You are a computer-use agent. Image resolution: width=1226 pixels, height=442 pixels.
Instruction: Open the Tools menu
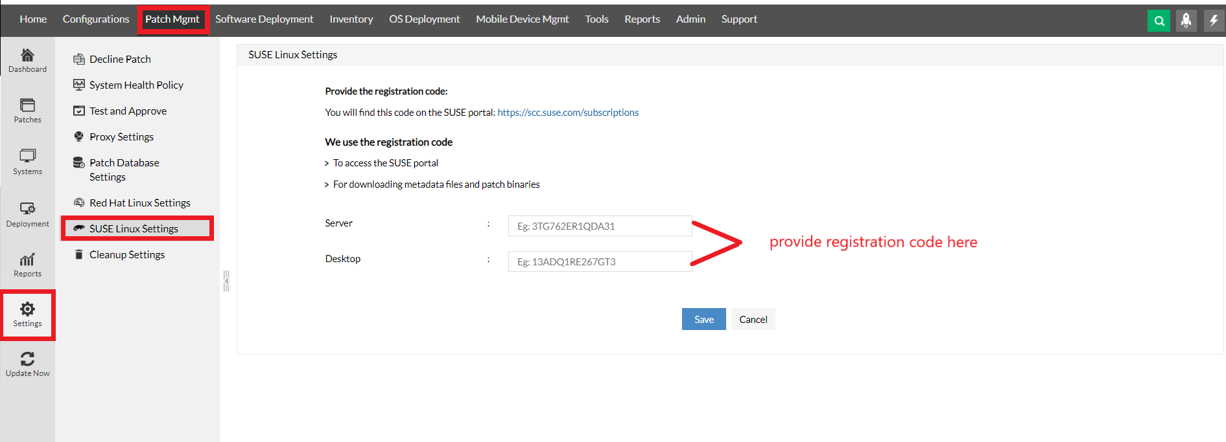[596, 19]
